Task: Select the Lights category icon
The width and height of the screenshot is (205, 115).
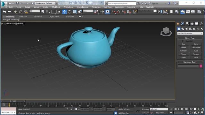Action: [186, 29]
